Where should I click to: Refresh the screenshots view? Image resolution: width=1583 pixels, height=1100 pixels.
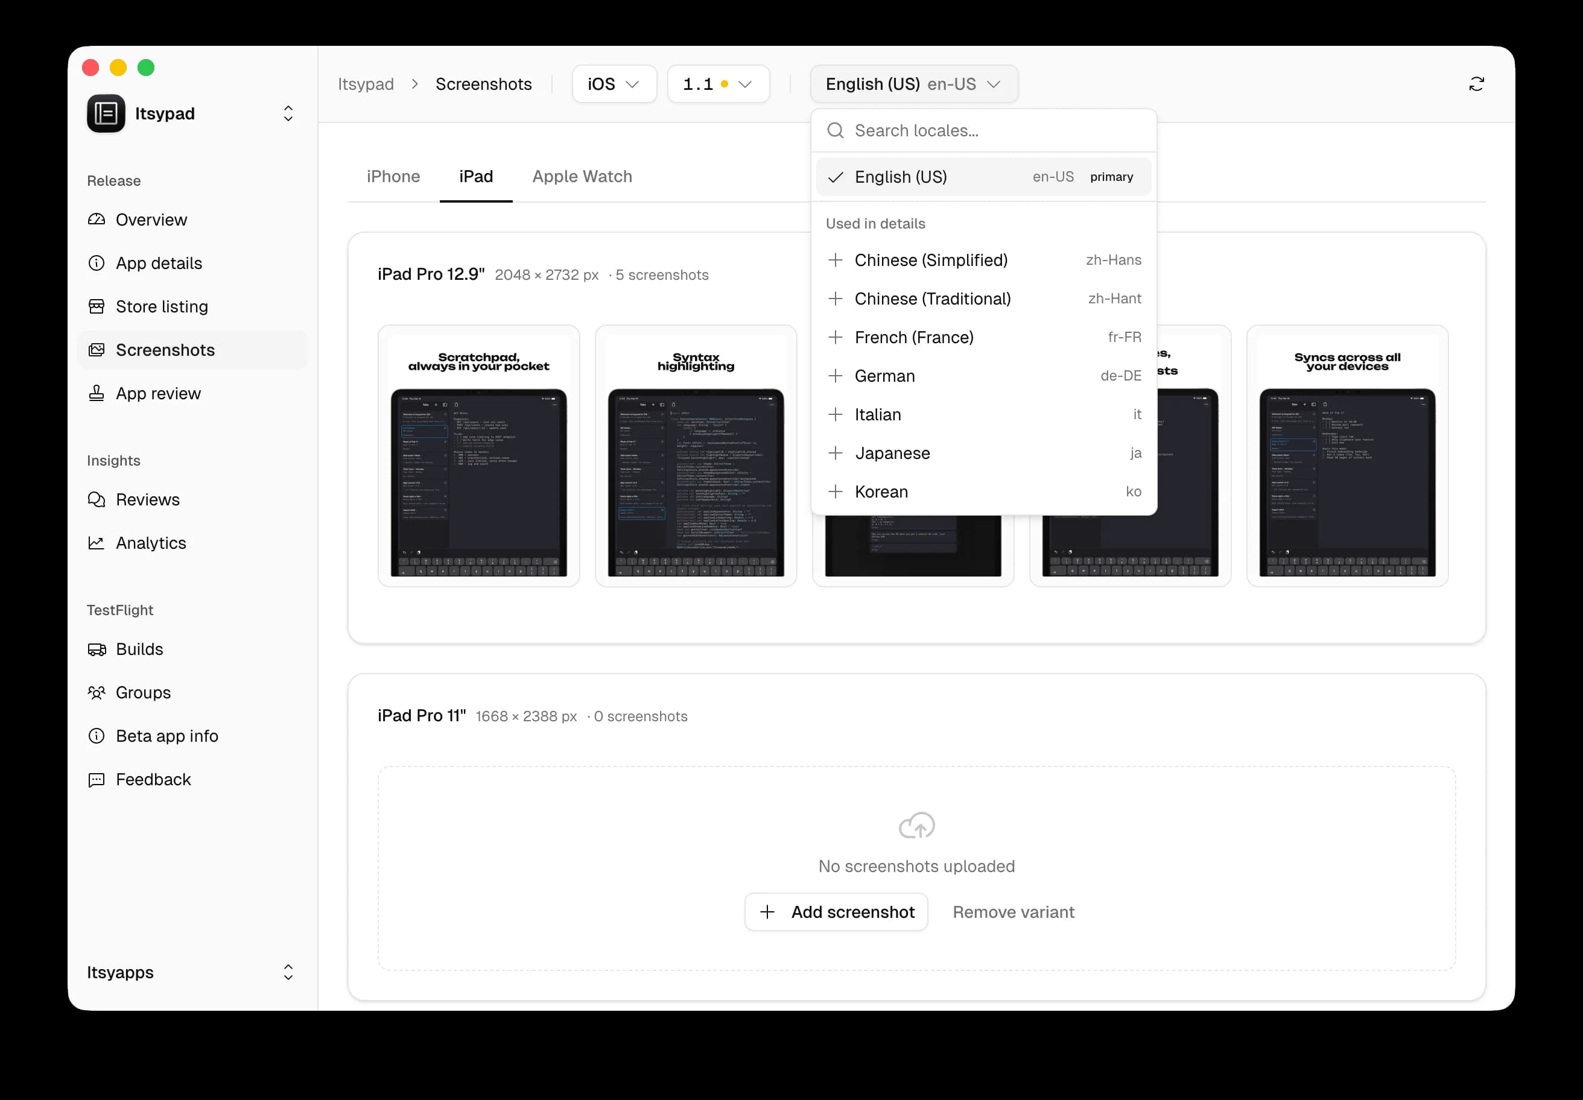1476,83
